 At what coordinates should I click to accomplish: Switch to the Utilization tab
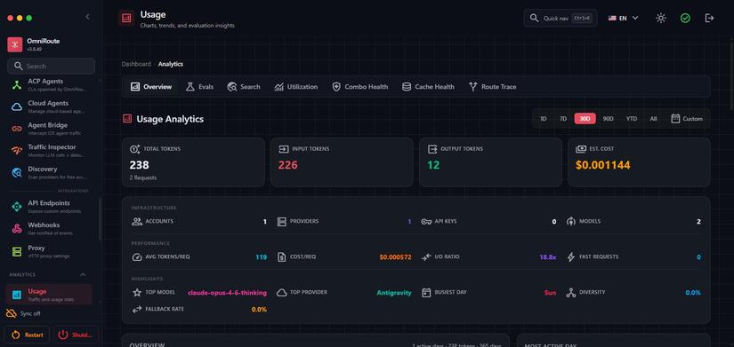(x=296, y=87)
